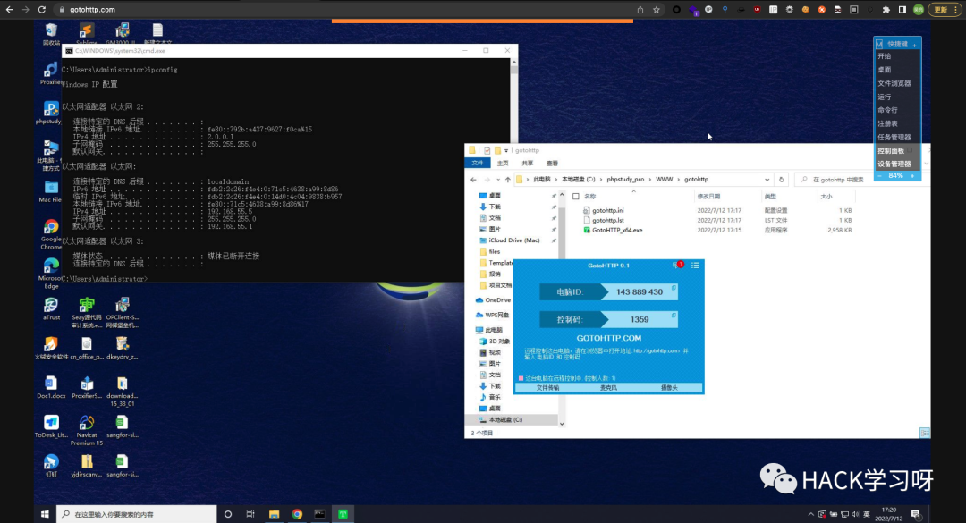Click the refresh icon beside the address bar
The width and height of the screenshot is (966, 523).
pos(781,180)
